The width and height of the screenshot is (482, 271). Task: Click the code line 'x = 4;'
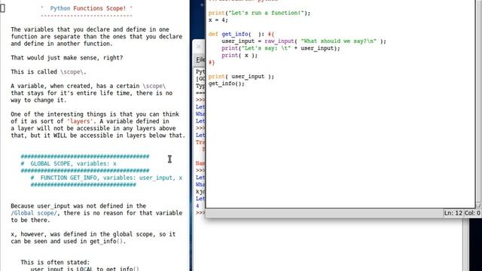[x=218, y=20]
